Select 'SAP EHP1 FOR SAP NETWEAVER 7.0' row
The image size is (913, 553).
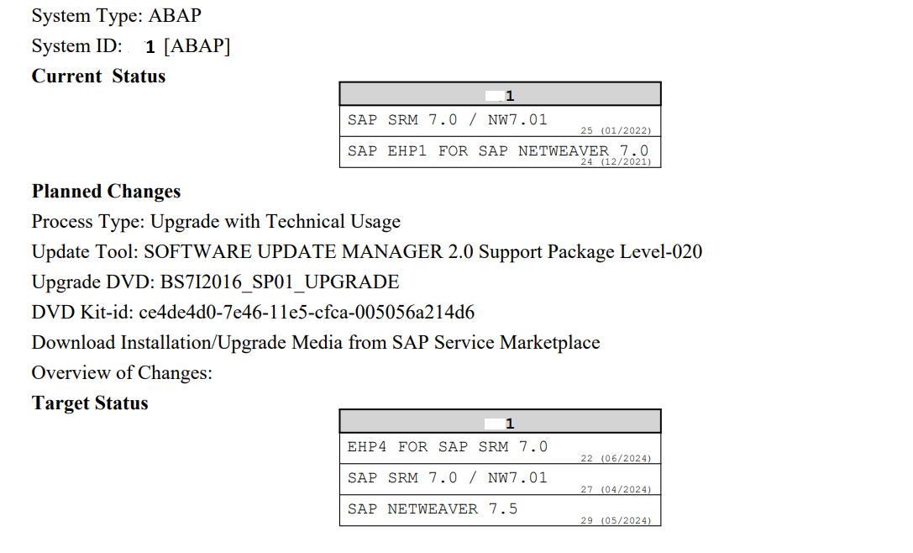click(500, 152)
